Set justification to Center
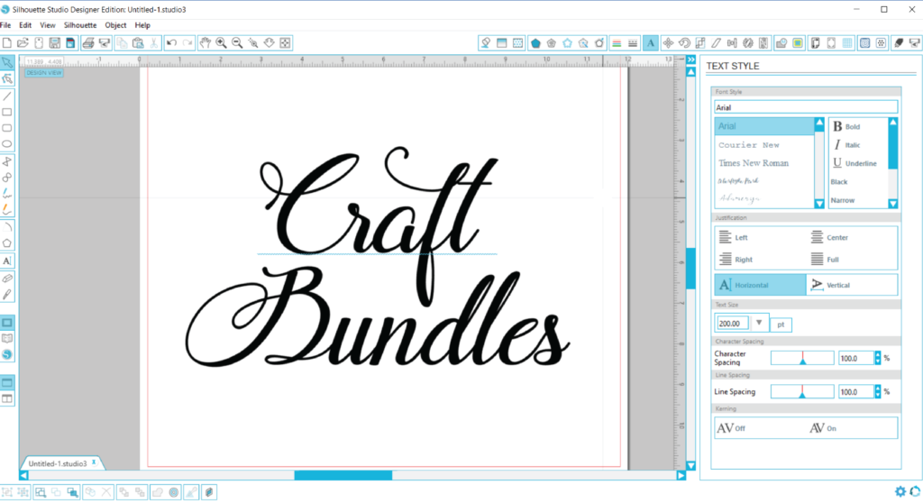923x503 pixels. [829, 237]
